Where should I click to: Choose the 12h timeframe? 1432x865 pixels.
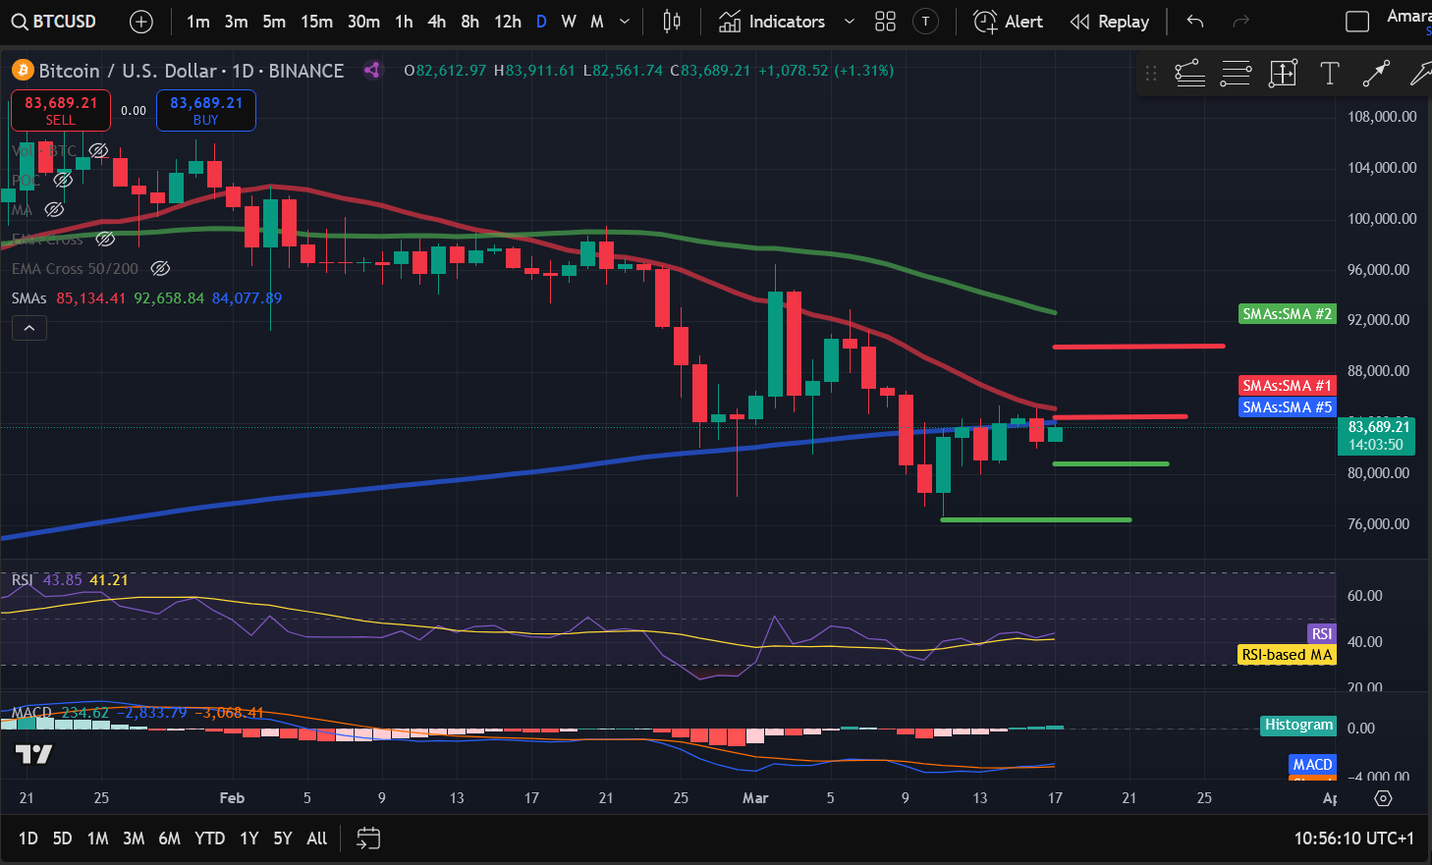pyautogui.click(x=508, y=22)
